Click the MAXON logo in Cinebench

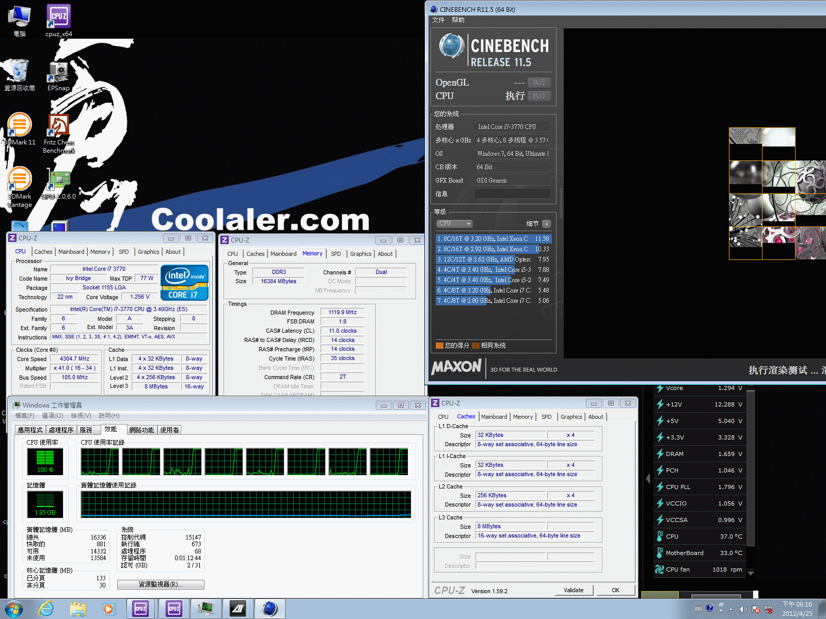[456, 367]
